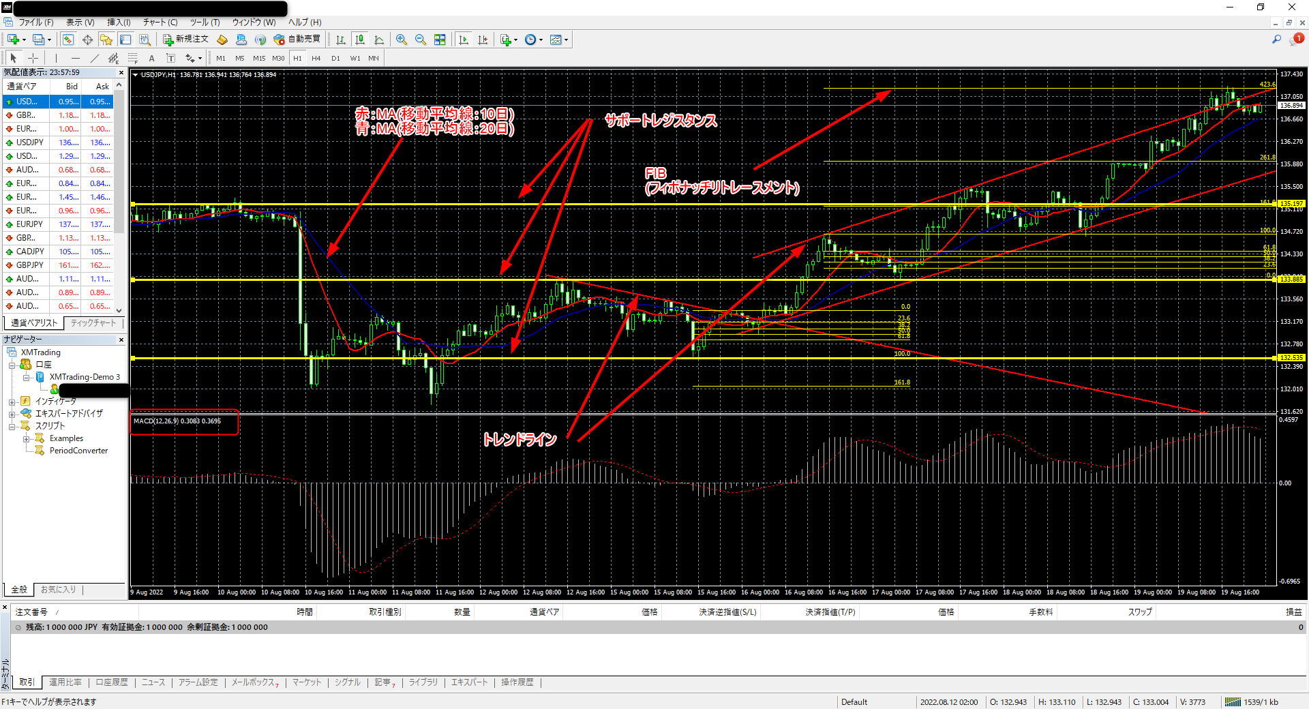Click the zoom in magnifier icon
The image size is (1309, 709).
tap(402, 40)
